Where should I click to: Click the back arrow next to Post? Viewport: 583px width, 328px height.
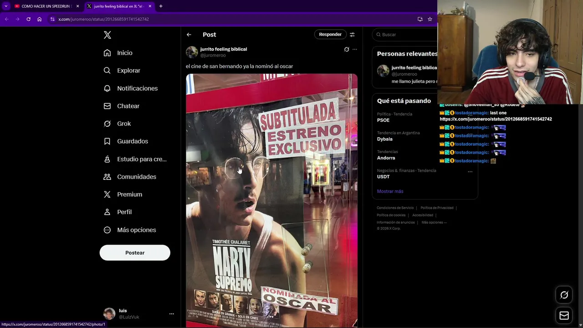pos(189,35)
